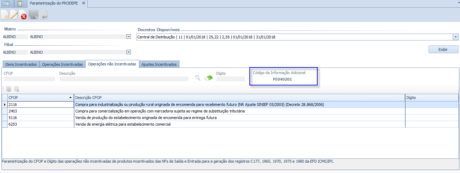The width and height of the screenshot is (460, 173).
Task: Select row with CFOP 2403
Action: [230, 111]
